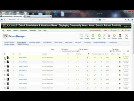Switch to the Detroit Entertainers browser tab
134x101 pixels.
click(x=12, y=16)
